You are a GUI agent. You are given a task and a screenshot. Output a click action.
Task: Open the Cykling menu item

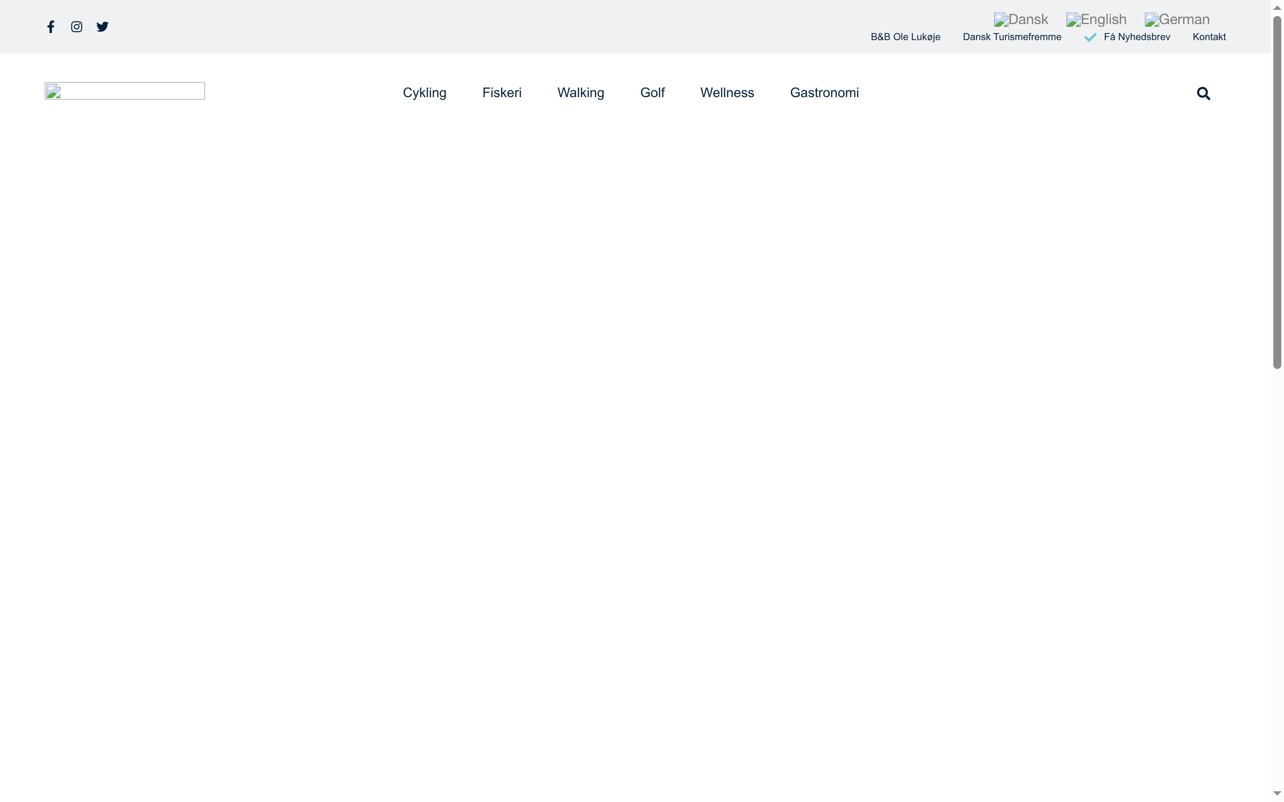tap(424, 92)
